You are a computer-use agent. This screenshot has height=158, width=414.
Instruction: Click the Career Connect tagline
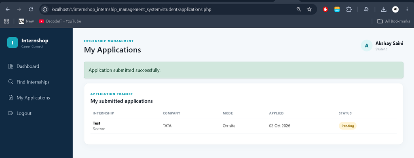coord(32,47)
